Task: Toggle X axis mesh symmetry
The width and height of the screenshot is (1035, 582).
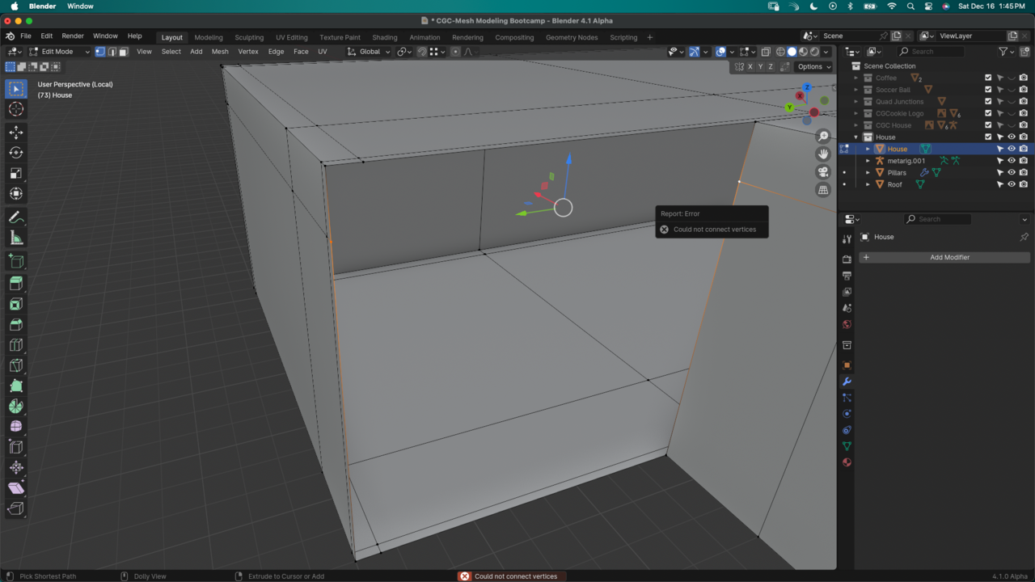Action: coord(750,67)
